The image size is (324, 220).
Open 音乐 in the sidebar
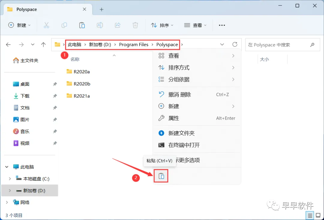[21, 131]
